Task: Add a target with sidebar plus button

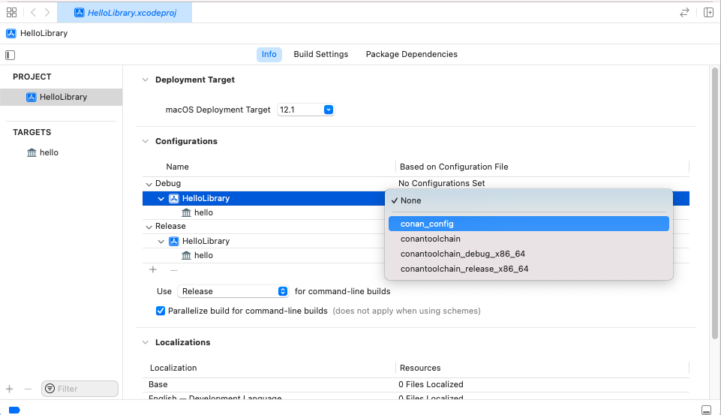Action: point(9,389)
